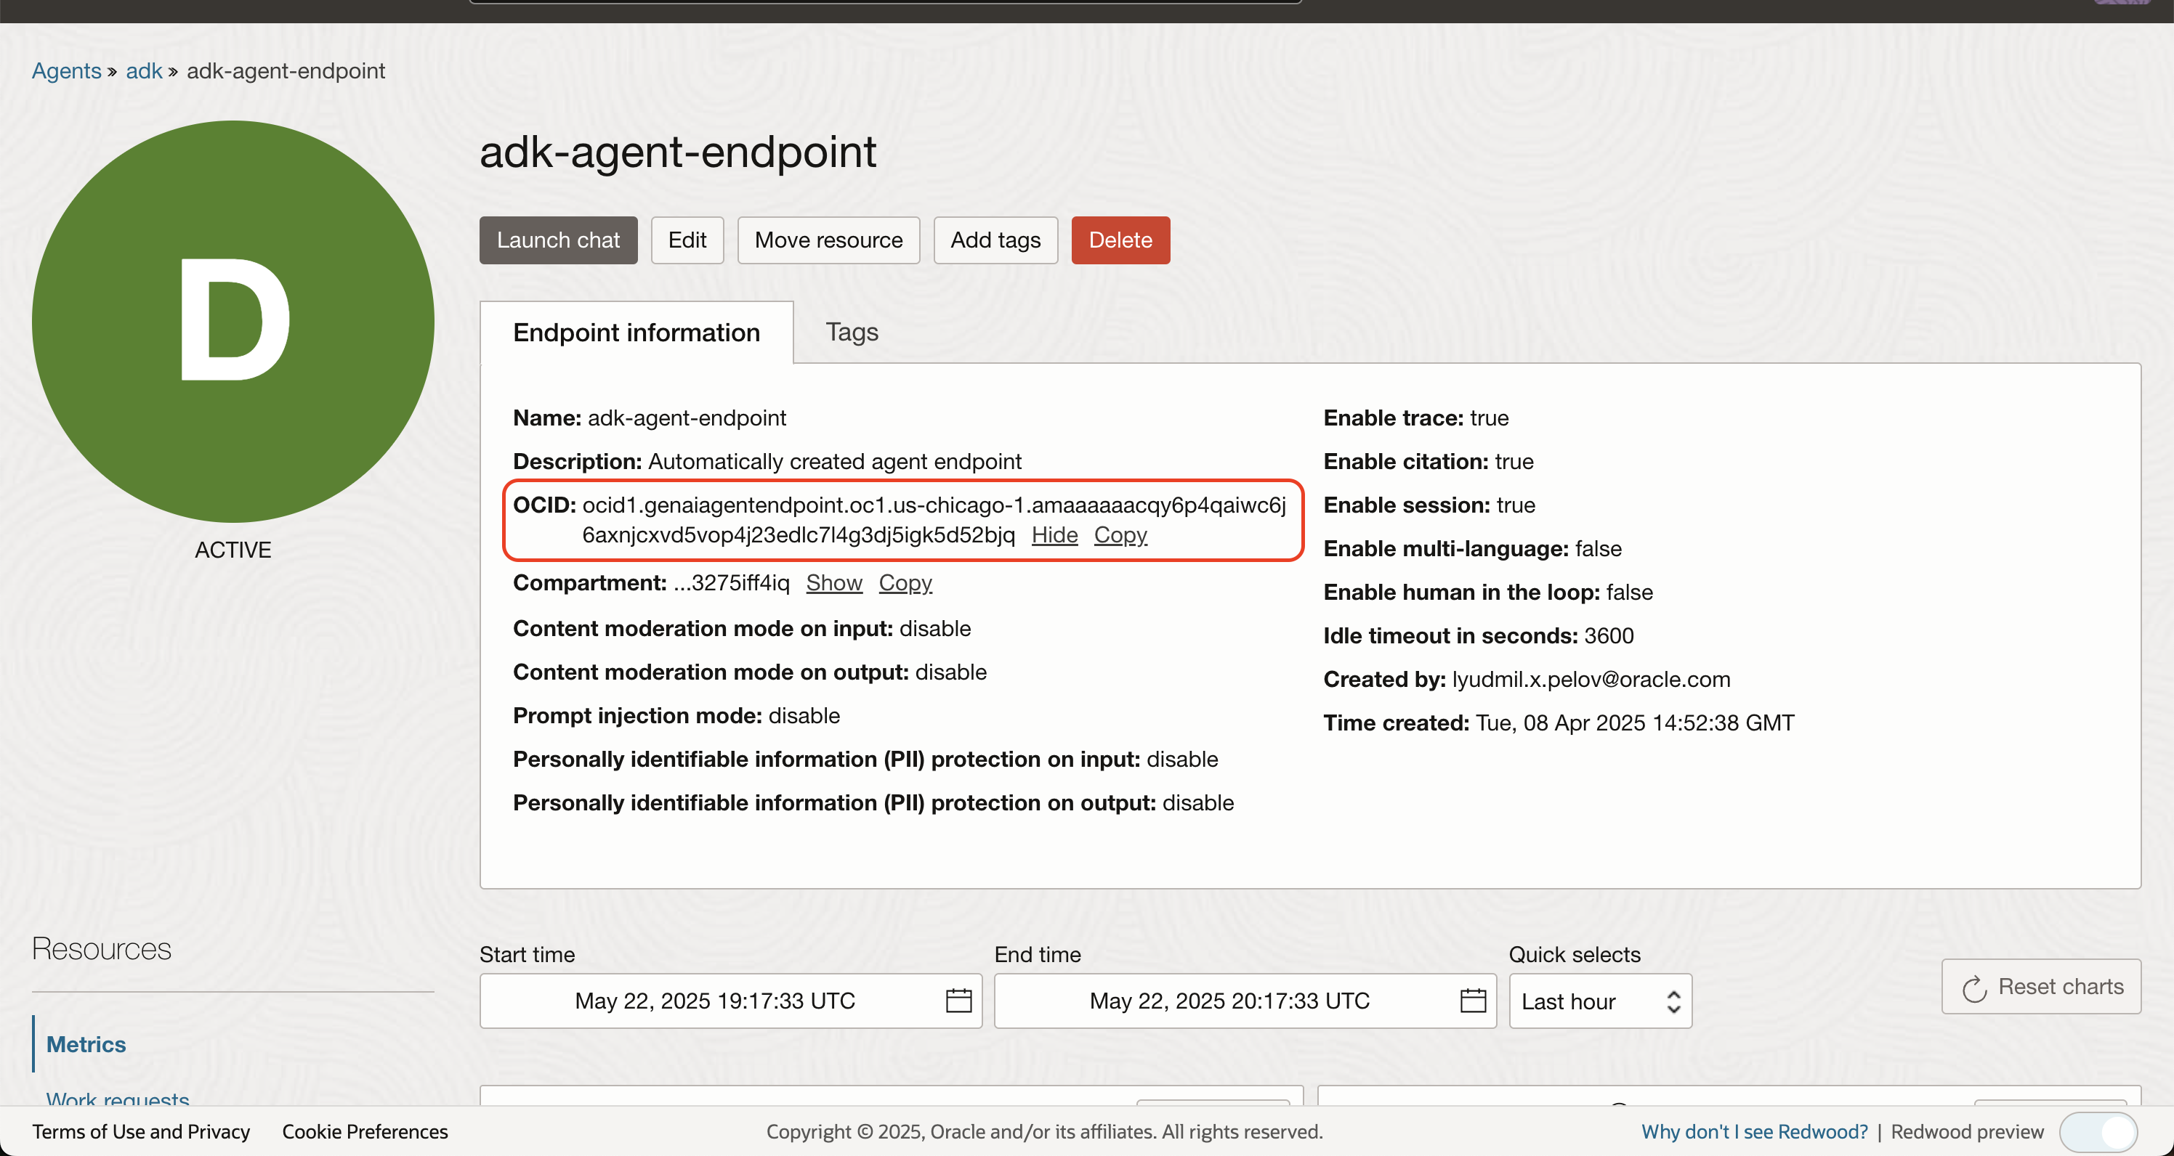Toggle the Redwood preview switch
2174x1156 pixels.
tap(2098, 1131)
